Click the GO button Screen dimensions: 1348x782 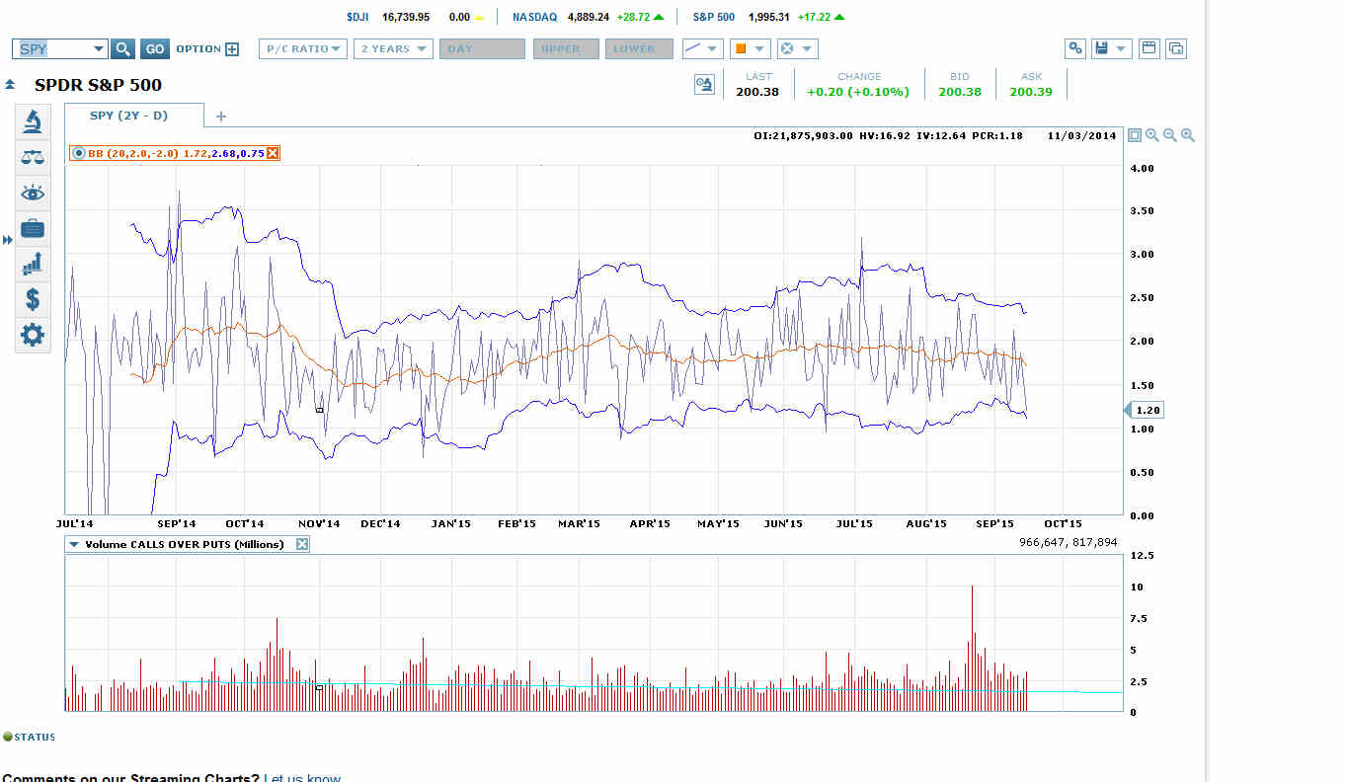[154, 49]
